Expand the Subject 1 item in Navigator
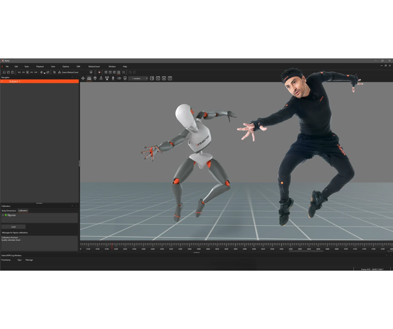393x329 pixels. click(x=3, y=81)
